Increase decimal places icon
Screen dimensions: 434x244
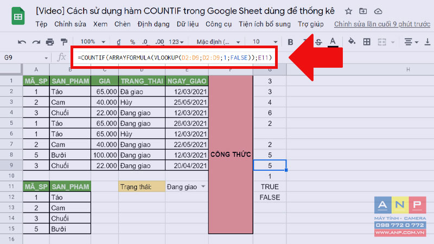click(159, 42)
